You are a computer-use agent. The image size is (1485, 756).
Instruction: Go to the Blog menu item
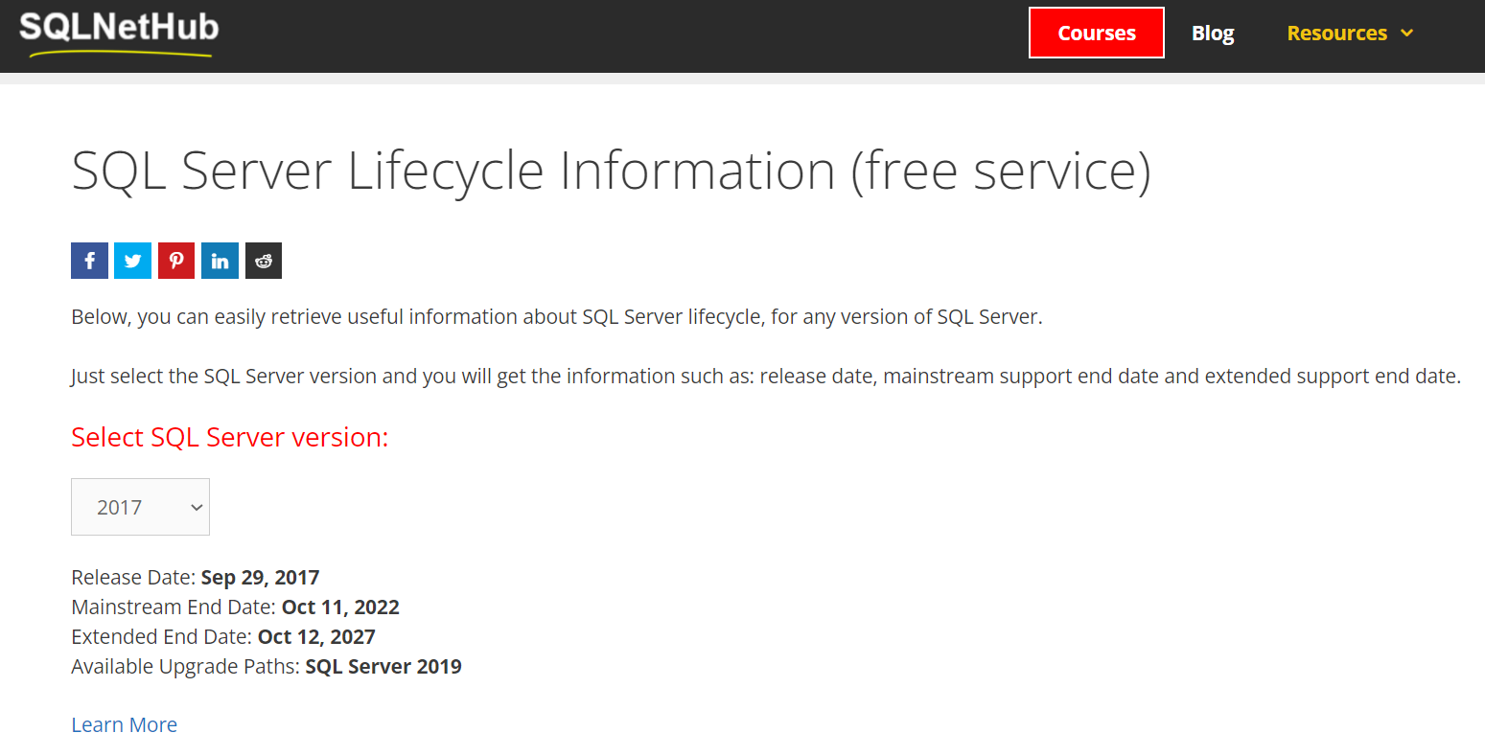[1213, 33]
